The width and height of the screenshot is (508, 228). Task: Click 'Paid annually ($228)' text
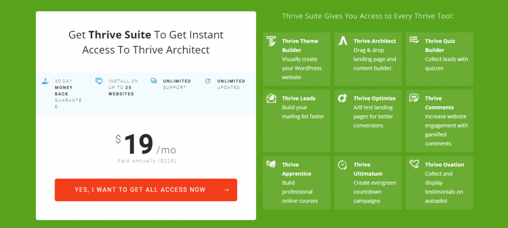(x=147, y=161)
